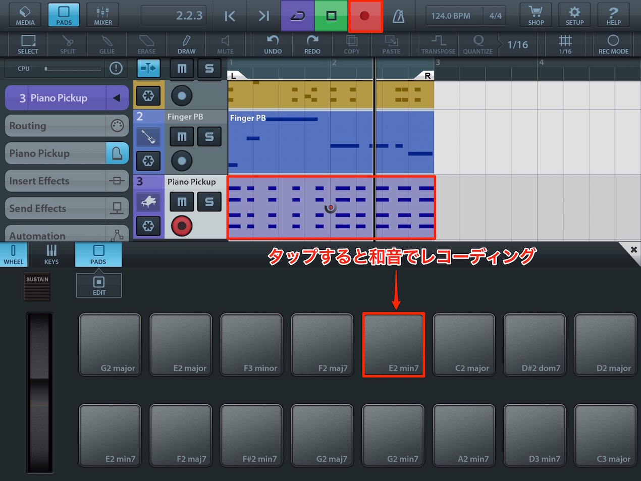Open SETUP settings

pos(574,15)
